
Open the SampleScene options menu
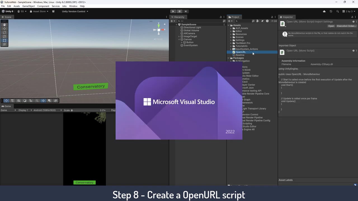pyautogui.click(x=224, y=25)
